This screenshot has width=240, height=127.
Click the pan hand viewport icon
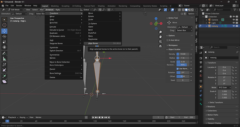coord(160,37)
